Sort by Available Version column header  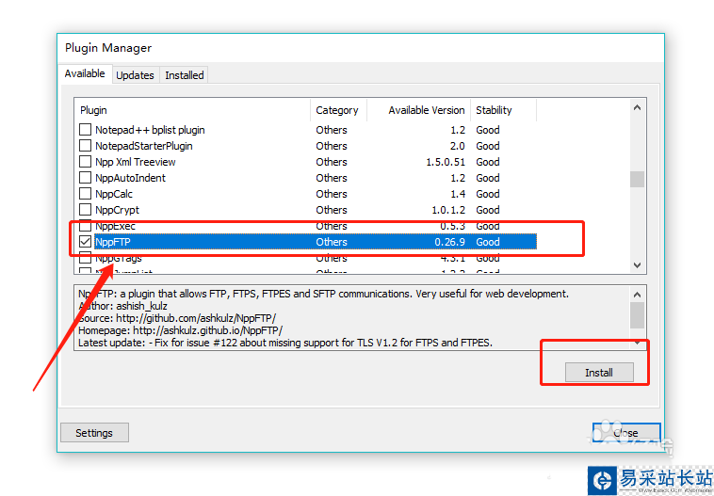tap(418, 110)
